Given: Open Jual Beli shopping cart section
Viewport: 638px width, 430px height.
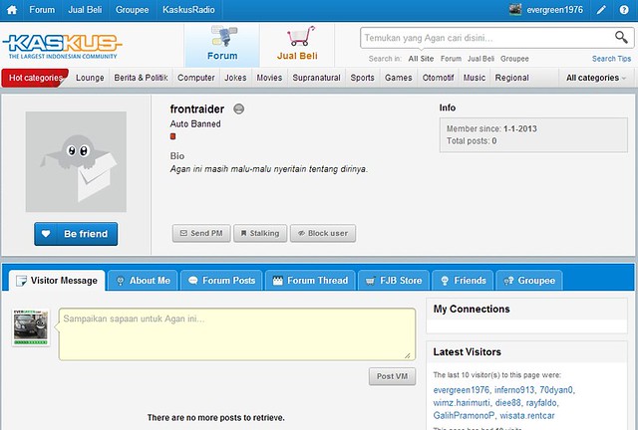Looking at the screenshot, I should 298,45.
